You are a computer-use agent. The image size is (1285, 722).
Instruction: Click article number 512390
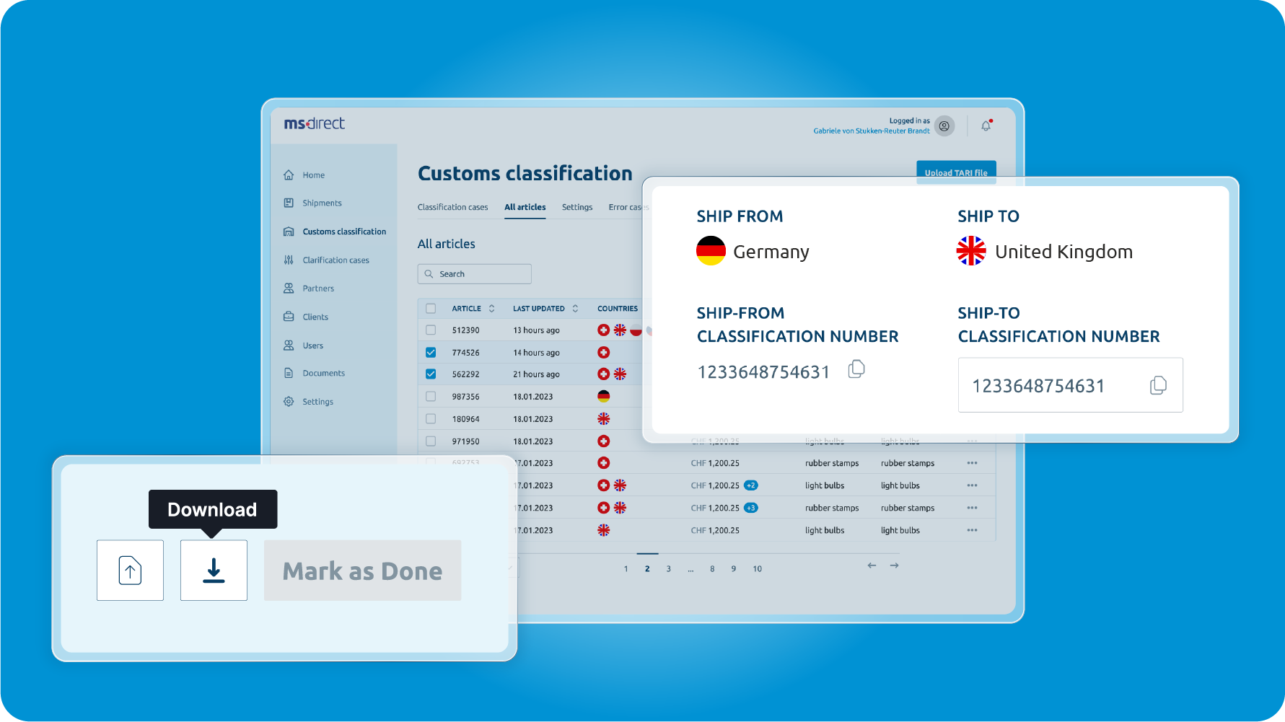click(465, 330)
